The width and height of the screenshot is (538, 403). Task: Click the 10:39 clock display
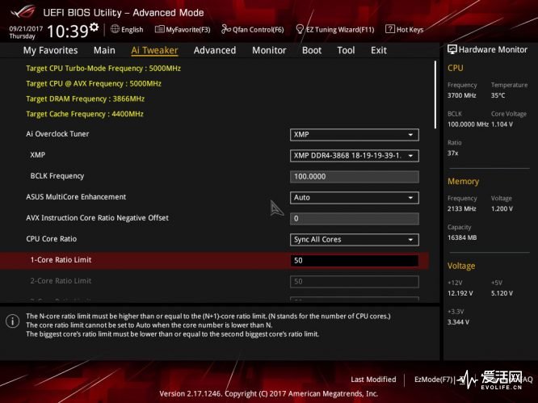68,31
